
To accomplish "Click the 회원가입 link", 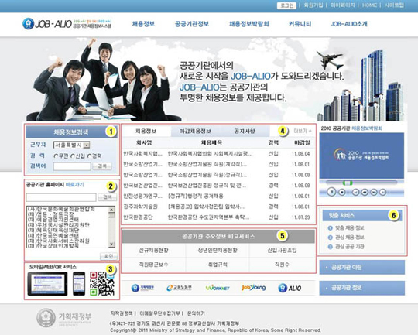I will pos(313,5).
